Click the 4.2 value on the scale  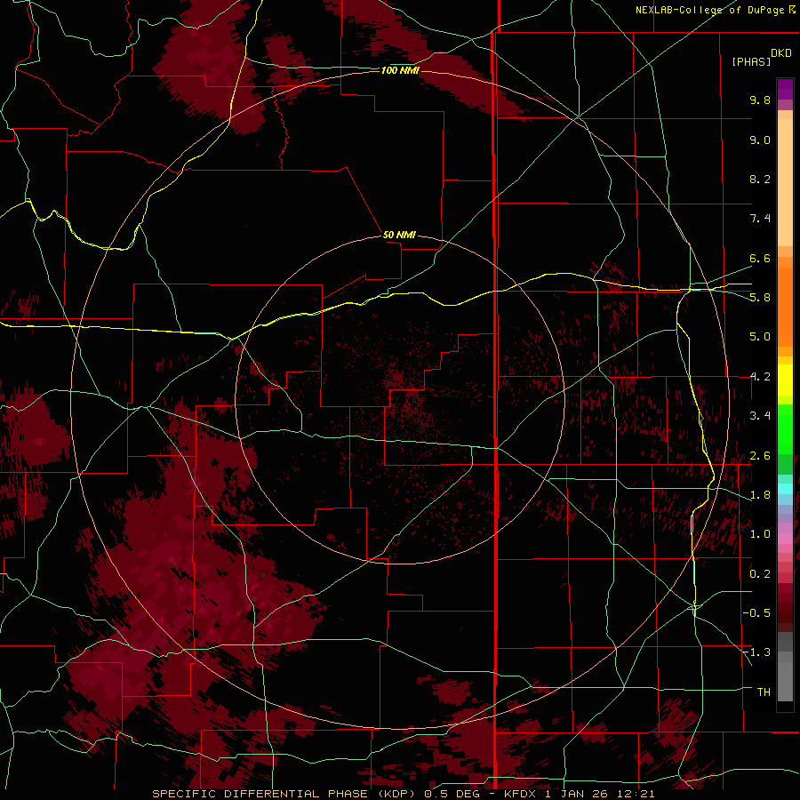pyautogui.click(x=760, y=377)
